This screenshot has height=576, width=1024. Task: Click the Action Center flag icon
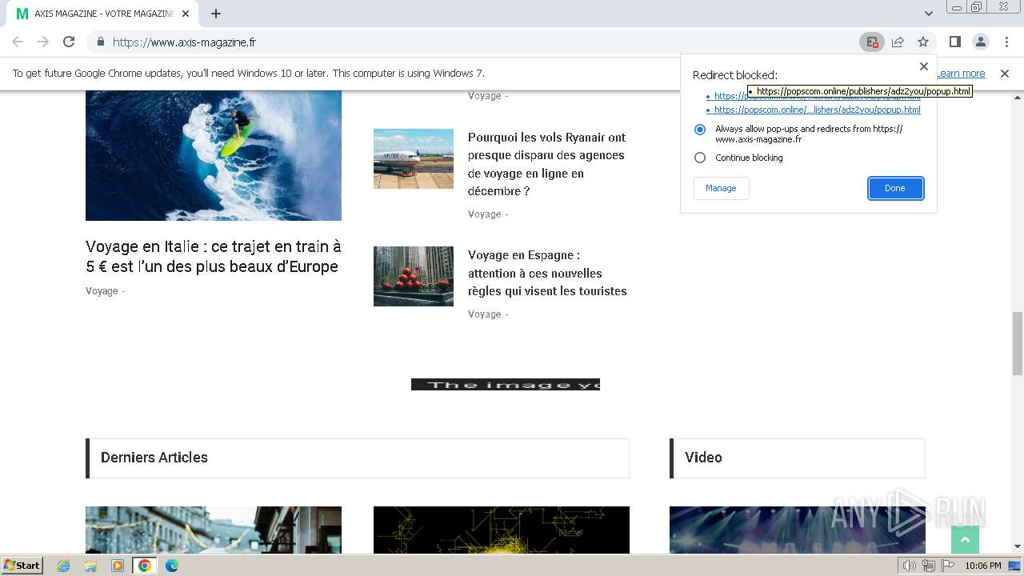[x=948, y=566]
